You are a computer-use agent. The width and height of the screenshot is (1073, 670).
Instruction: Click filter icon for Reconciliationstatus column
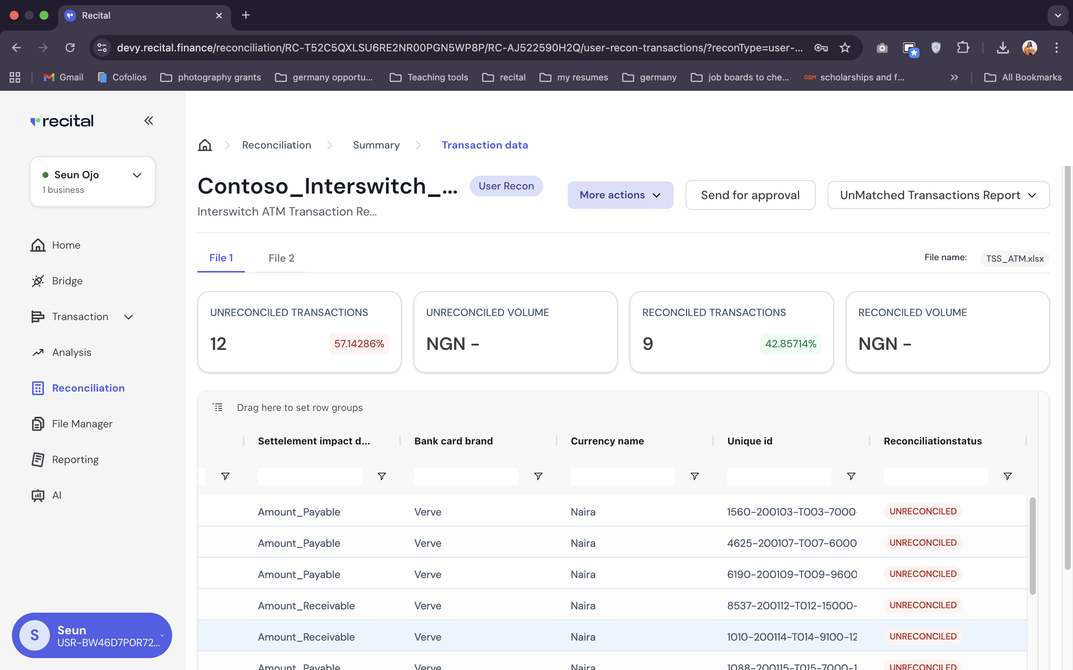coord(1007,476)
